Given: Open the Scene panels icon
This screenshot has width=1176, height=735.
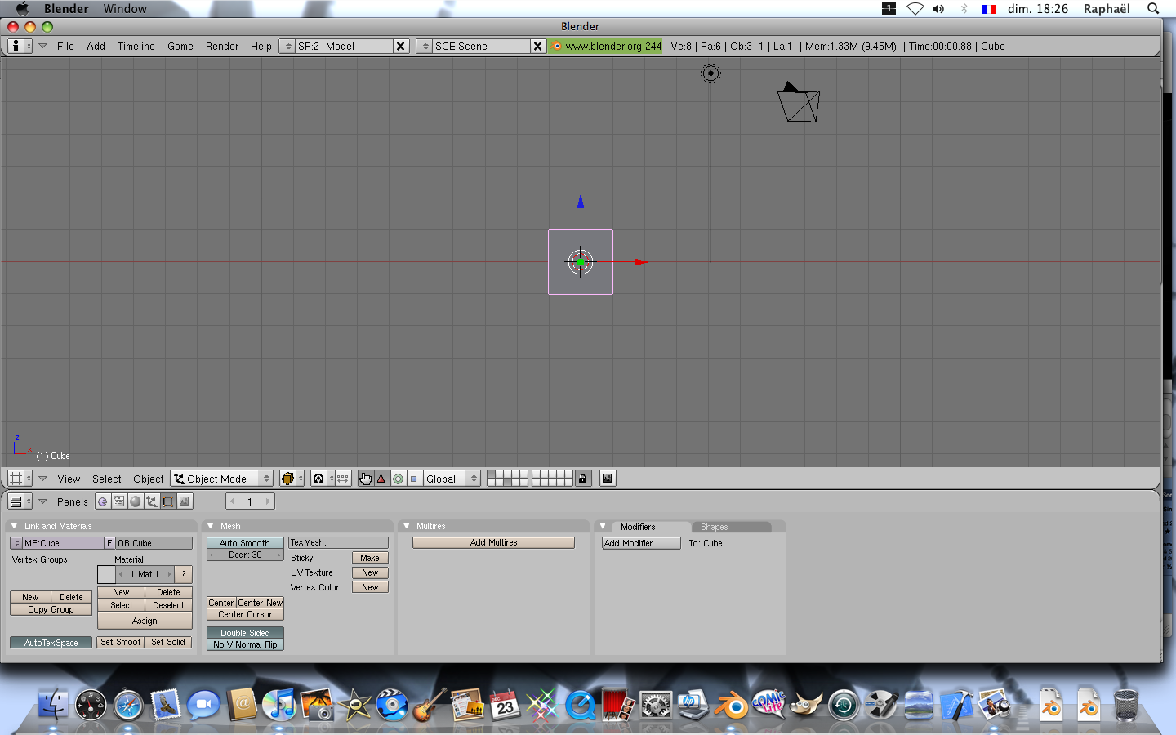Looking at the screenshot, I should (185, 501).
